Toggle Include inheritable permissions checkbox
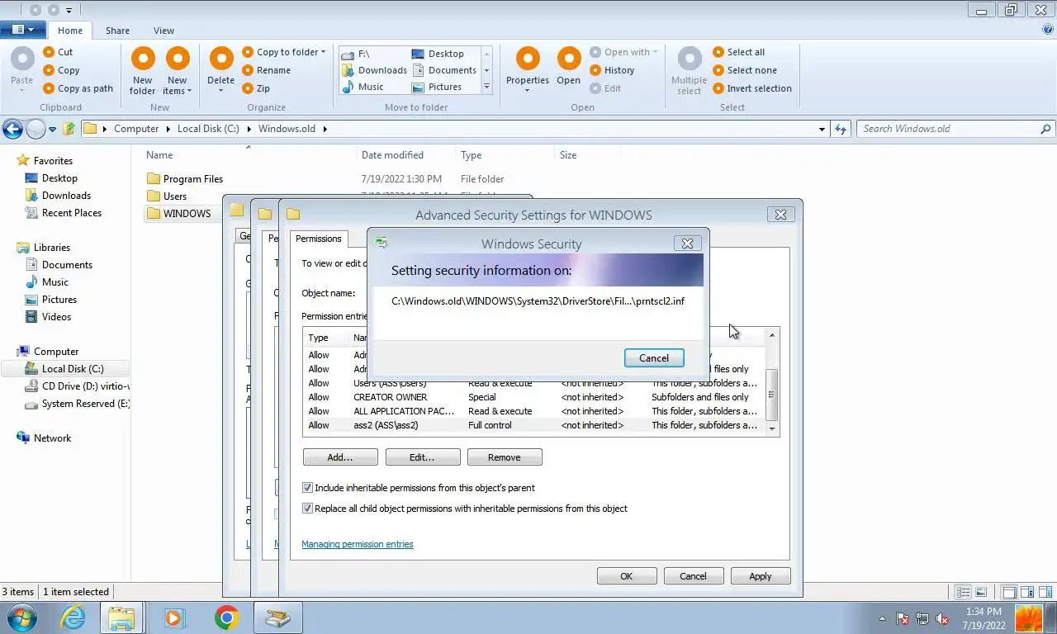 click(x=307, y=488)
